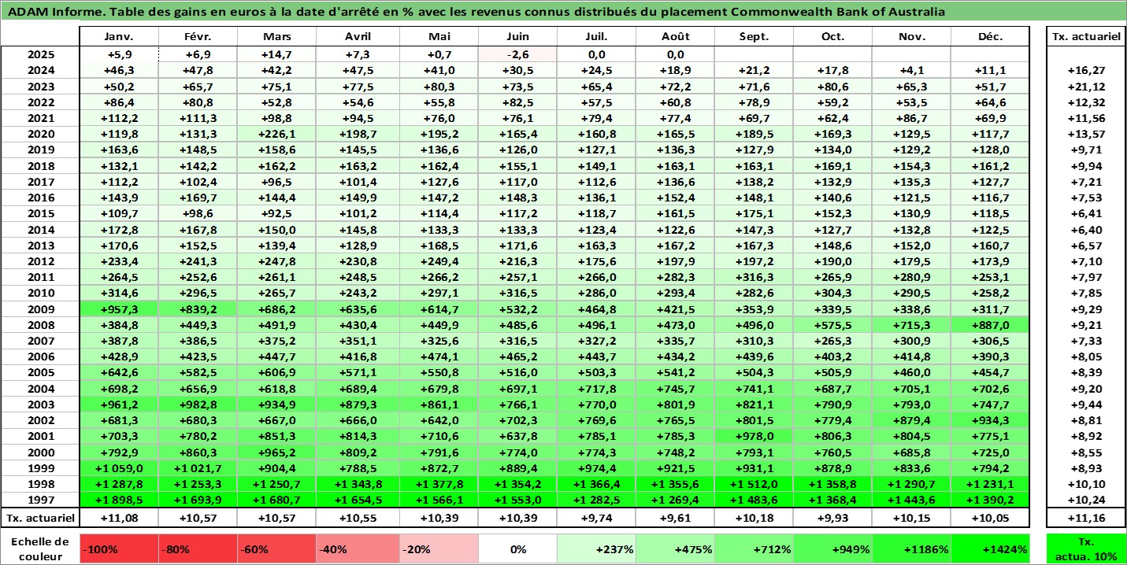Click the 'Tx. actua. 10%' green legend box
Screen dimensions: 1127x565
click(x=1085, y=549)
